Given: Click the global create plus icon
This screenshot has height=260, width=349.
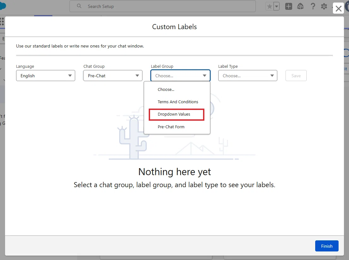Looking at the screenshot, I should coord(288,6).
